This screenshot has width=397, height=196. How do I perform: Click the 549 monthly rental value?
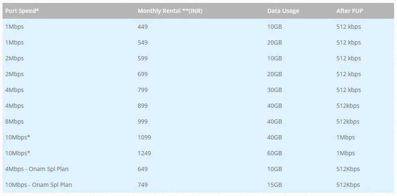tap(142, 42)
